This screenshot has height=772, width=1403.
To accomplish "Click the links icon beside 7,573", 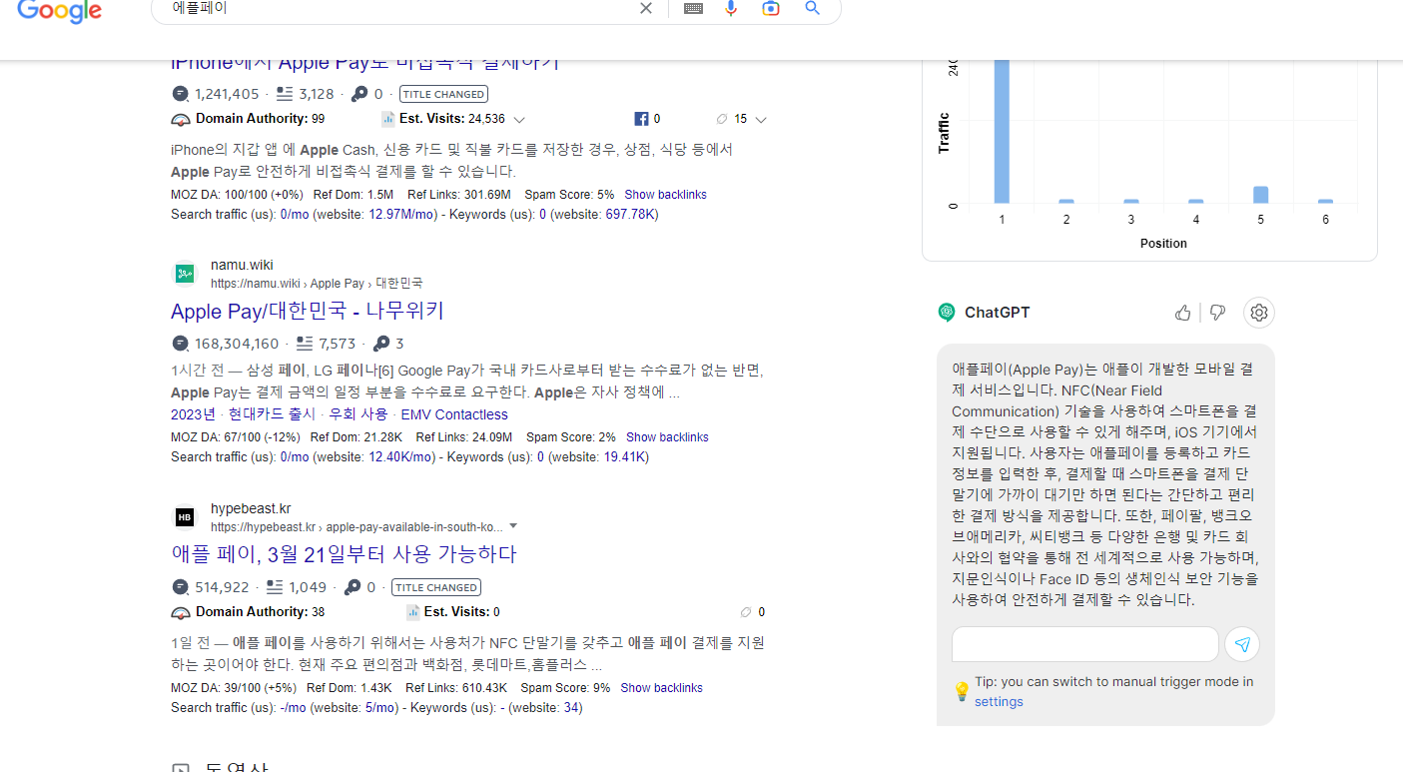I will pos(305,344).
